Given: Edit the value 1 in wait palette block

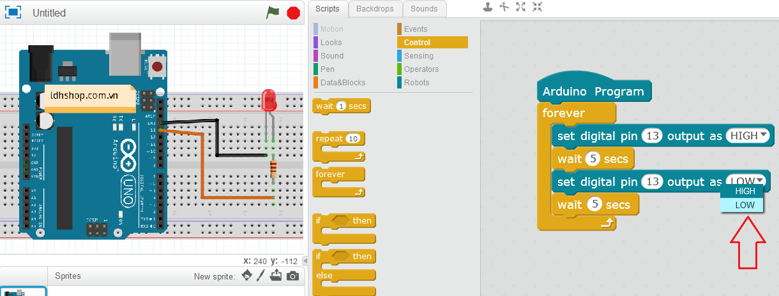Looking at the screenshot, I should (341, 106).
